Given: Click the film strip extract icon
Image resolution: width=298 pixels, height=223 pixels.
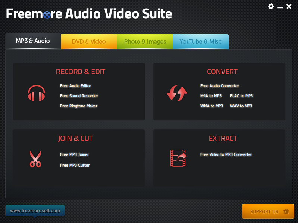Looking at the screenshot, I should (178, 158).
